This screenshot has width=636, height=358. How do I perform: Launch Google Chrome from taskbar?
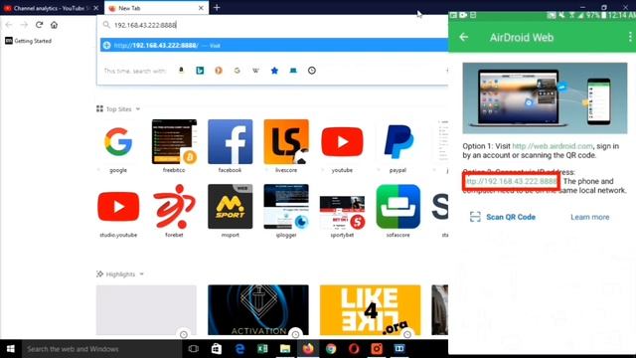331,349
